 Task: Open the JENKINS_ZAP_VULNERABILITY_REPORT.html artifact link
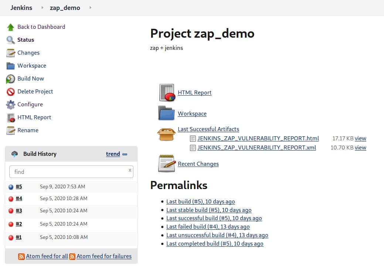click(258, 138)
